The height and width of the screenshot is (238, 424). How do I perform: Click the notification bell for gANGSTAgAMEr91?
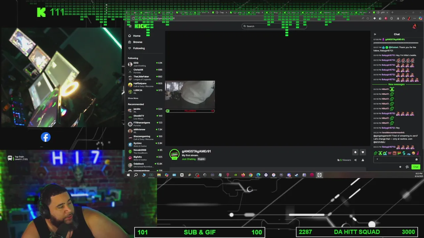[x=355, y=152]
